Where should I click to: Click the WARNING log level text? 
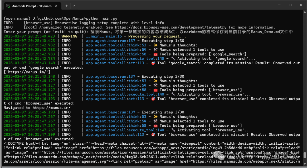(69, 36)
